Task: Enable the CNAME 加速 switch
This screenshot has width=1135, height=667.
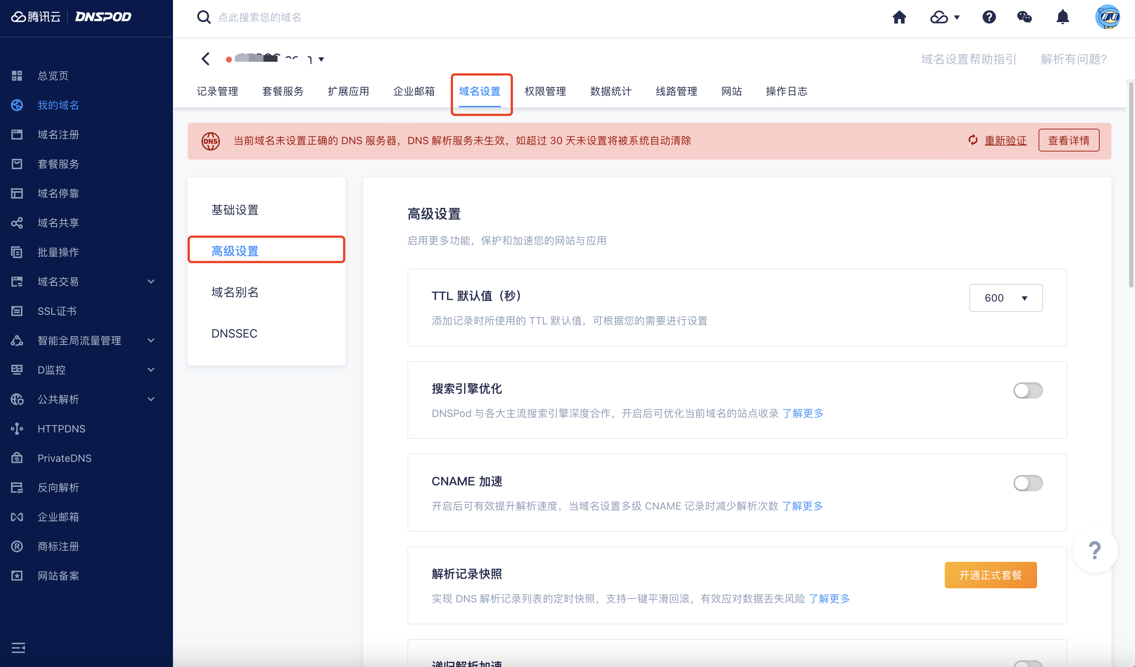Action: pos(1028,484)
